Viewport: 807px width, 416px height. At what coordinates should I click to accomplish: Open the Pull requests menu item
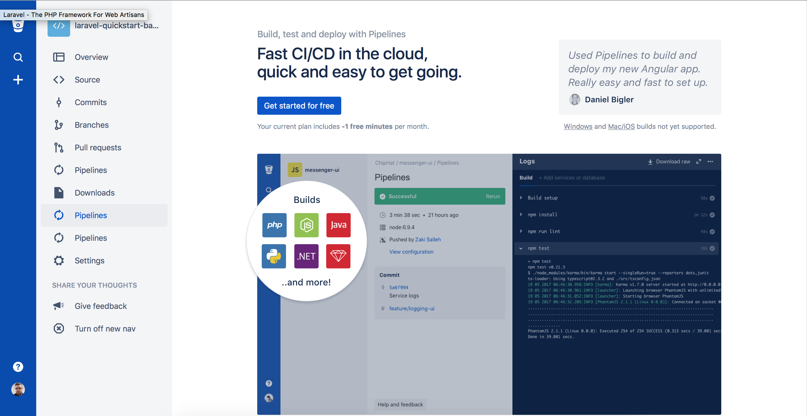coord(104,147)
